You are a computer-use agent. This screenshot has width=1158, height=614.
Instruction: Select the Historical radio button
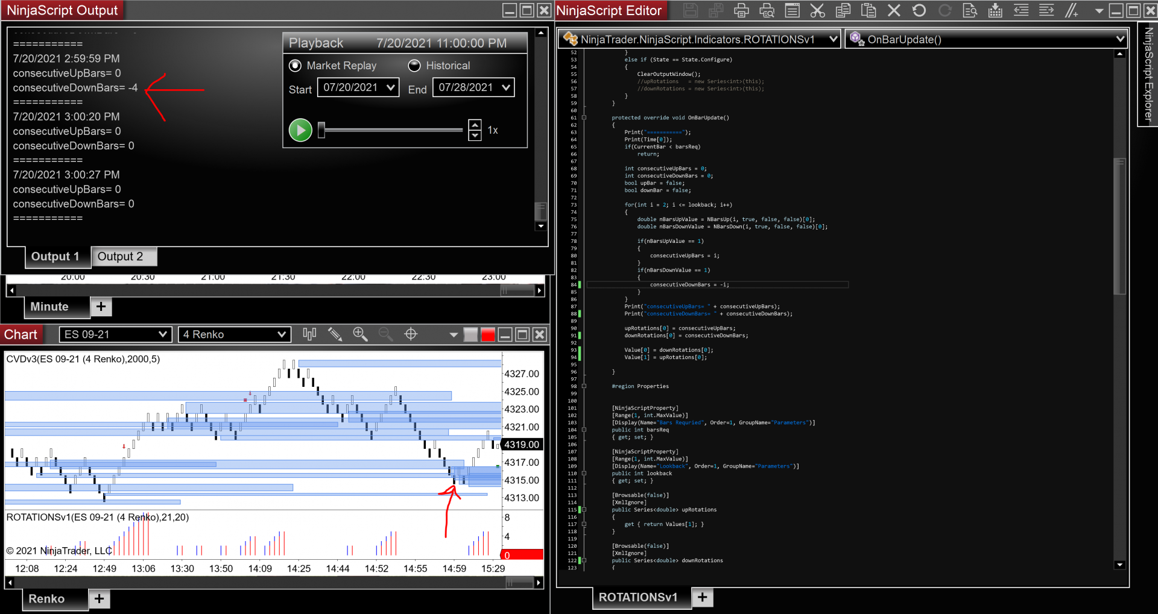click(x=414, y=65)
